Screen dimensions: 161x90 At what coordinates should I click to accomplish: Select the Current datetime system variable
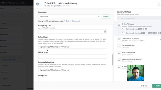(143, 33)
